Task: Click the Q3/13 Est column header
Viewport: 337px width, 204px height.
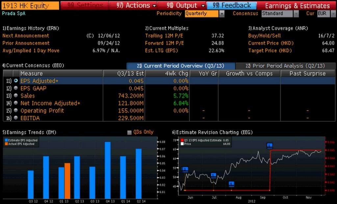Action: (124, 73)
